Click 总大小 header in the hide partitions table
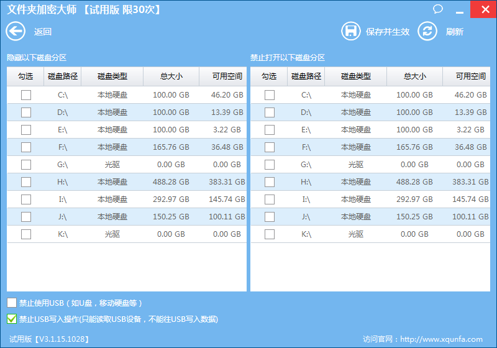 (x=171, y=76)
